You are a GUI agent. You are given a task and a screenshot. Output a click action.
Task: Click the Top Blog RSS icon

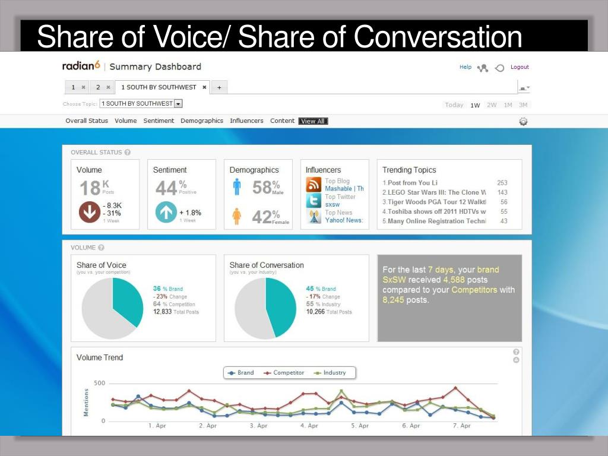pos(313,185)
